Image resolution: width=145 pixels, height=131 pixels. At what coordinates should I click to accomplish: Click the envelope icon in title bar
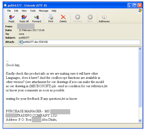5,5
